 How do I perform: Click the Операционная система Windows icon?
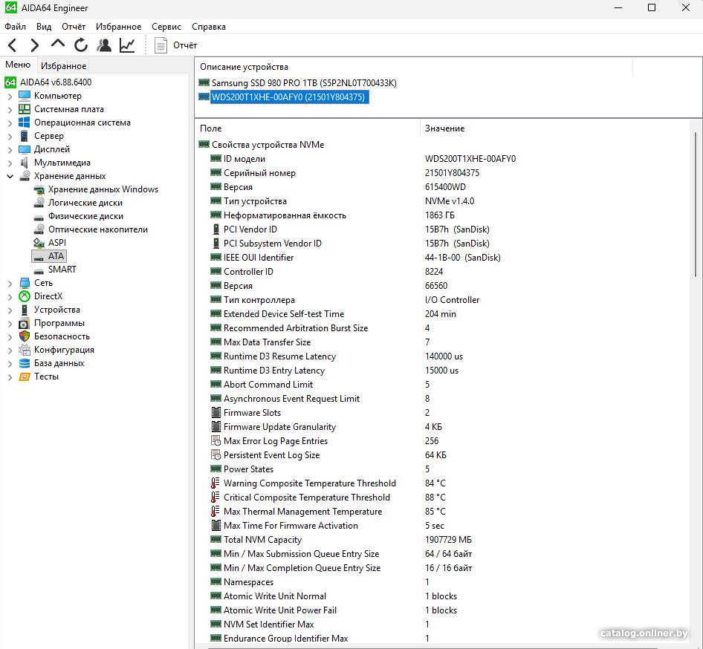coord(25,123)
